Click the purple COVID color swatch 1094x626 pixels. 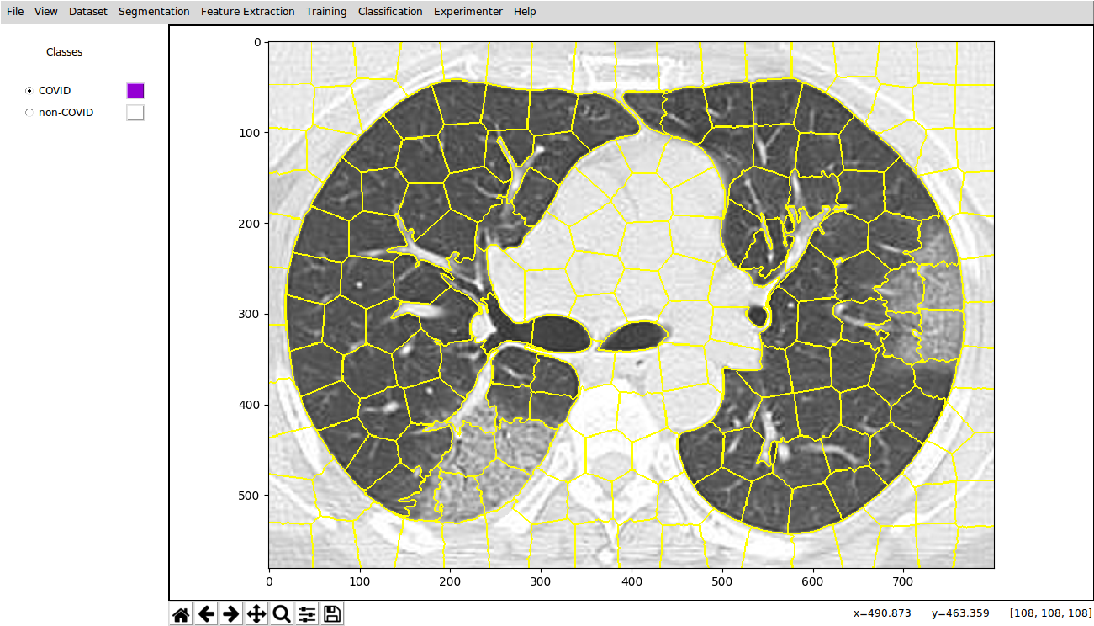pos(135,91)
